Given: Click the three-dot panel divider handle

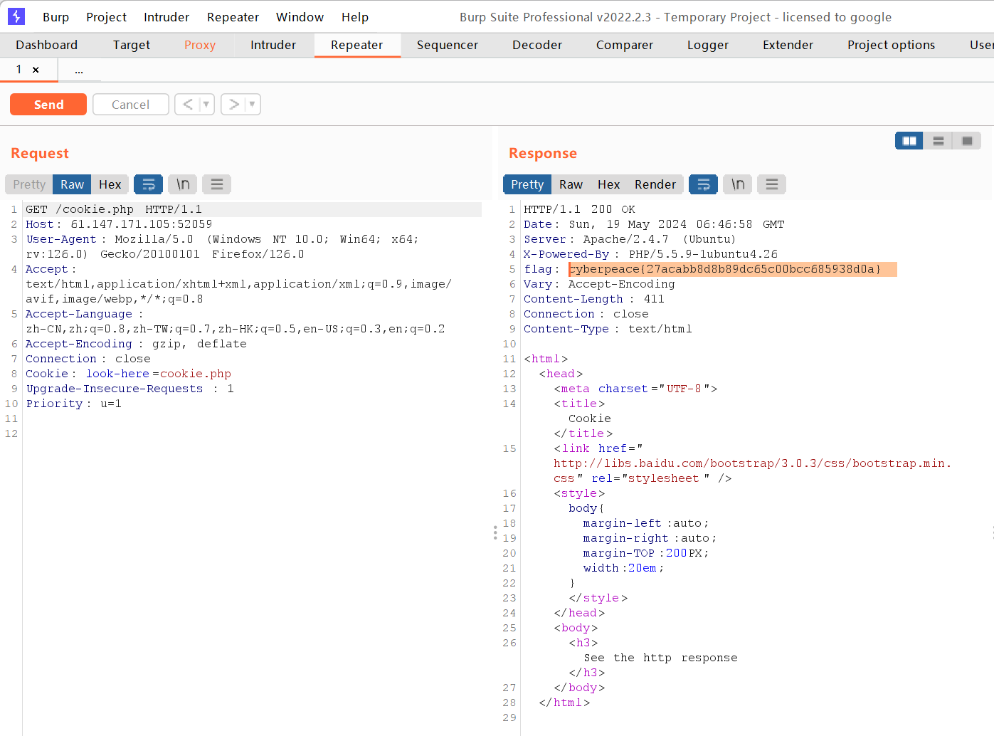Looking at the screenshot, I should click(495, 532).
